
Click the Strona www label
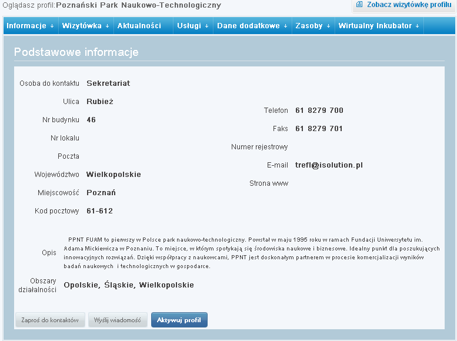pyautogui.click(x=269, y=183)
